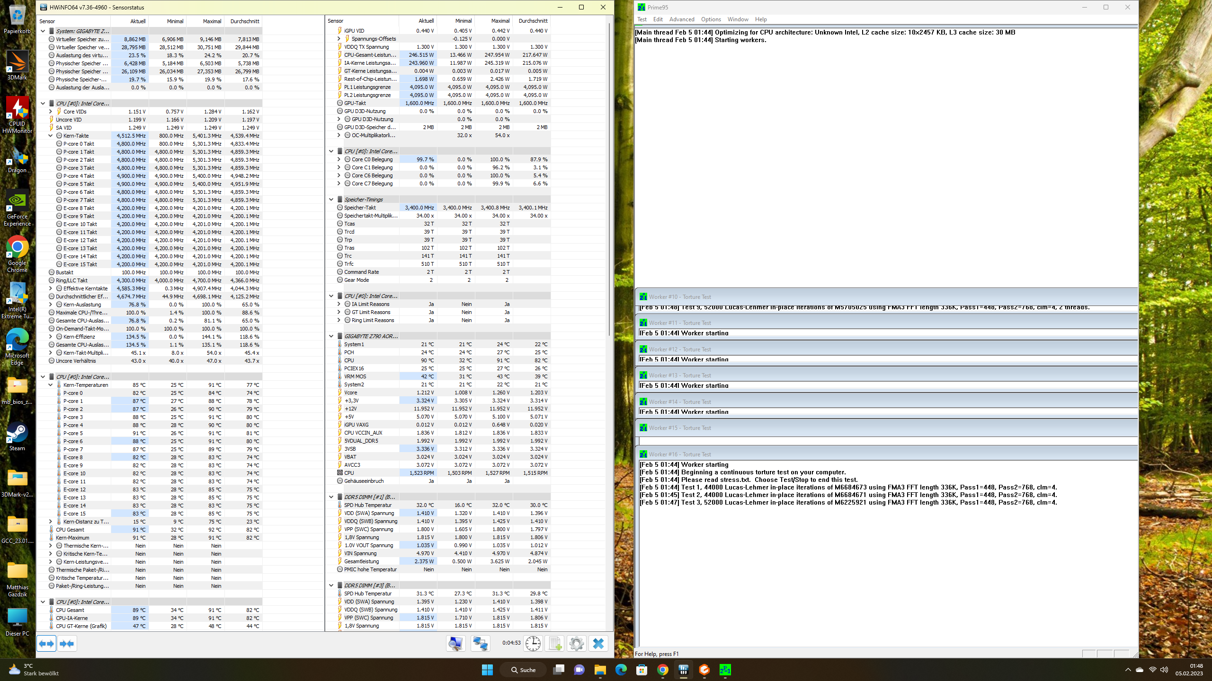Open remote monitor icon with magnifier
The image size is (1212, 681).
(x=455, y=643)
